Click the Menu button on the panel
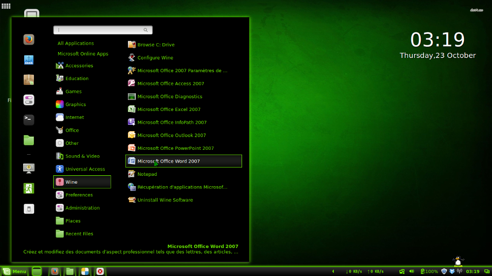 click(x=14, y=271)
